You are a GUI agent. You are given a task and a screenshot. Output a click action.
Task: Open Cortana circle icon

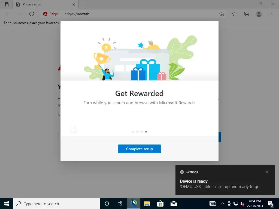pyautogui.click(x=107, y=204)
